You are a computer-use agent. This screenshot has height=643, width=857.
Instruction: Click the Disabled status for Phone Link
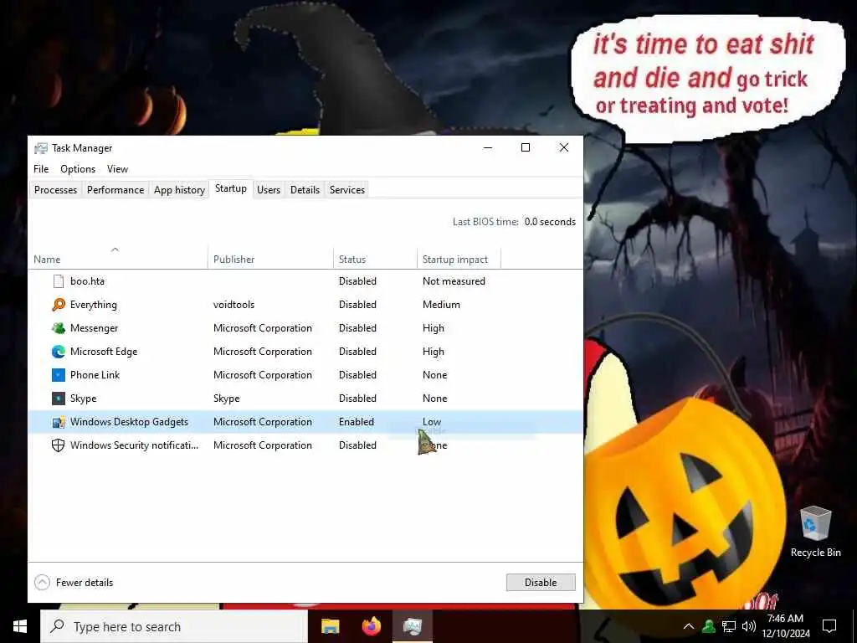(x=357, y=375)
